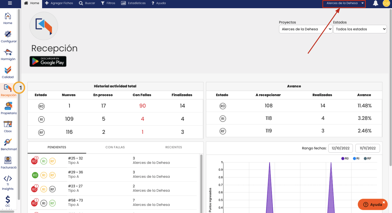Image resolution: width=392 pixels, height=213 pixels.
Task: Click the notifications bell icon
Action: (x=376, y=3)
